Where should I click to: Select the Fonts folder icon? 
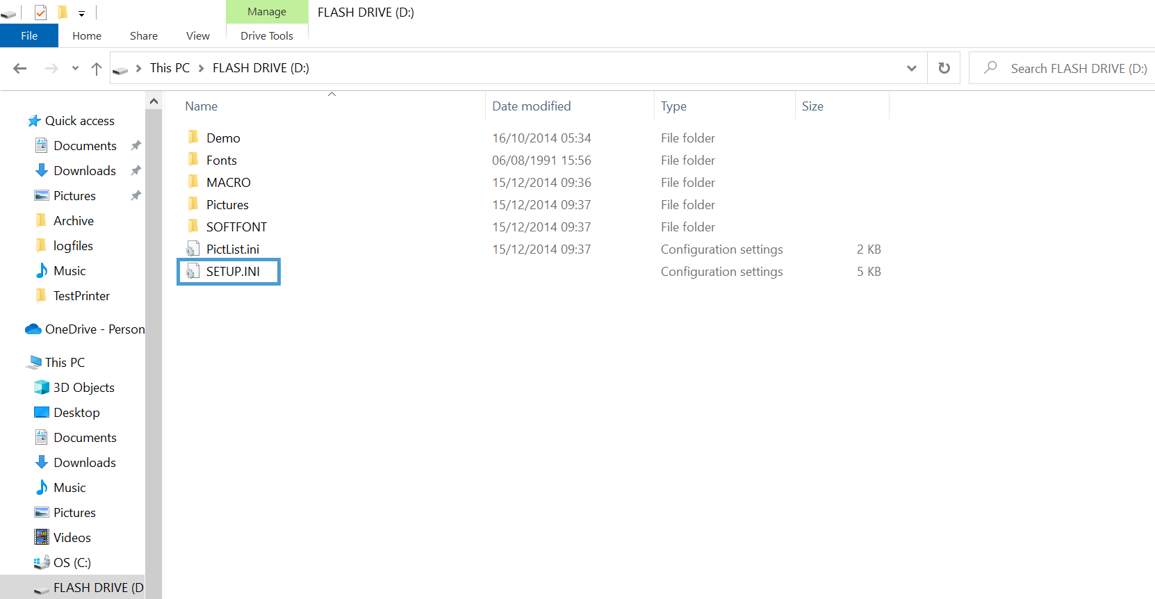[x=193, y=159]
